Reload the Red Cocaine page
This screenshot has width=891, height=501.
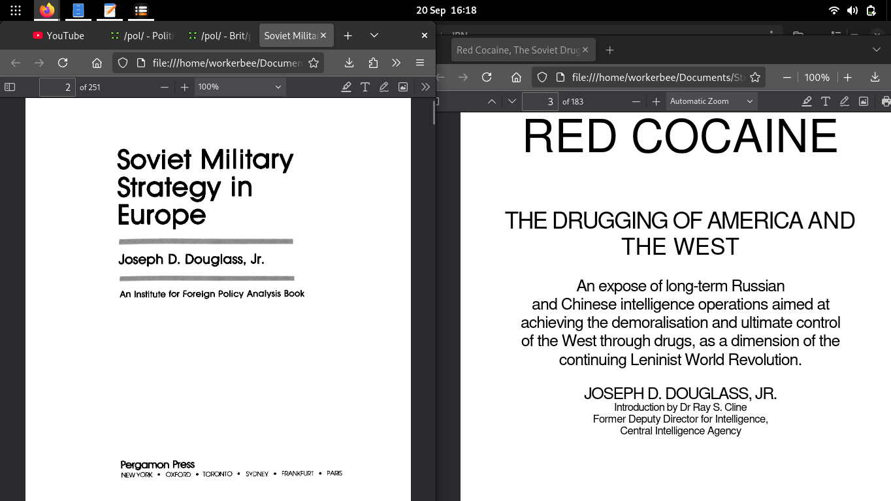point(487,77)
